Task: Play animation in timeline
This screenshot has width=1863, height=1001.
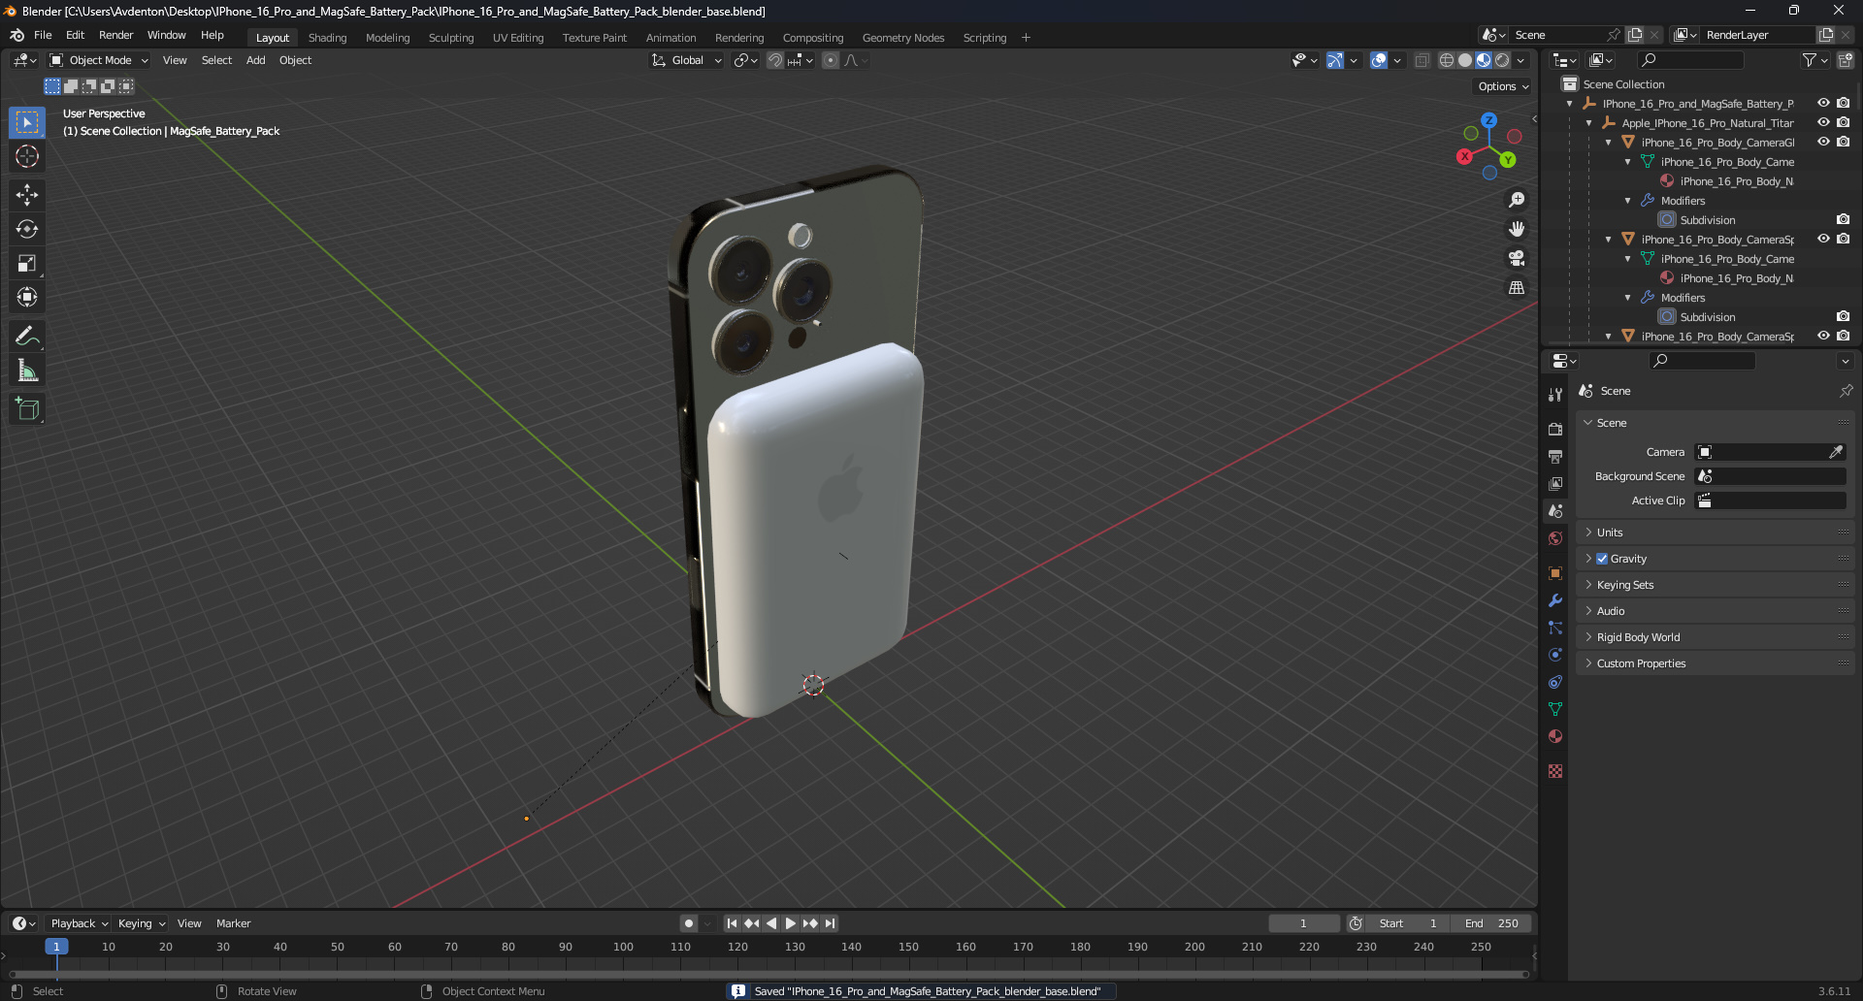Action: [x=790, y=923]
